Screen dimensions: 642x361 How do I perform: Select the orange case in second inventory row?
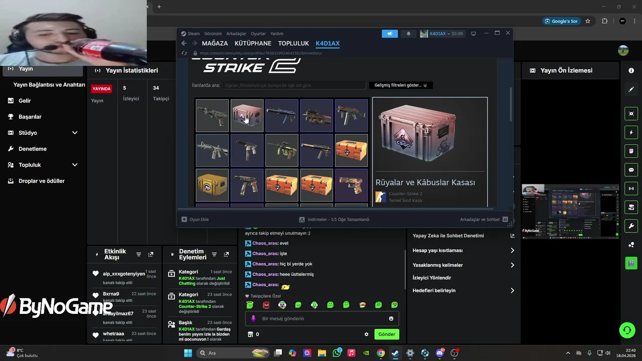(351, 150)
